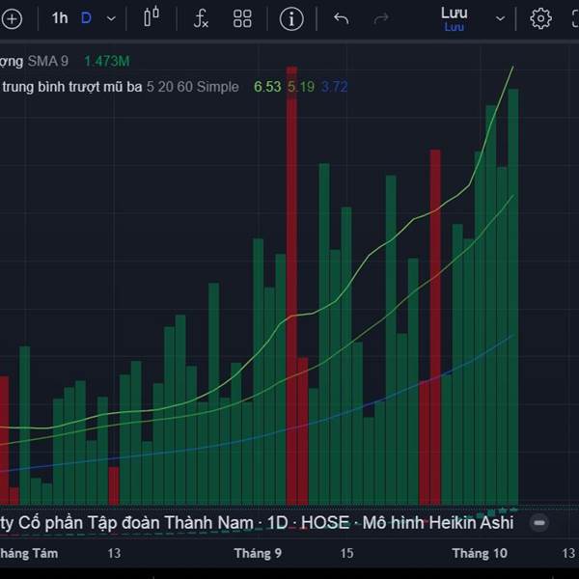Expand the timeframe interval dropdown arrow

pos(111,18)
